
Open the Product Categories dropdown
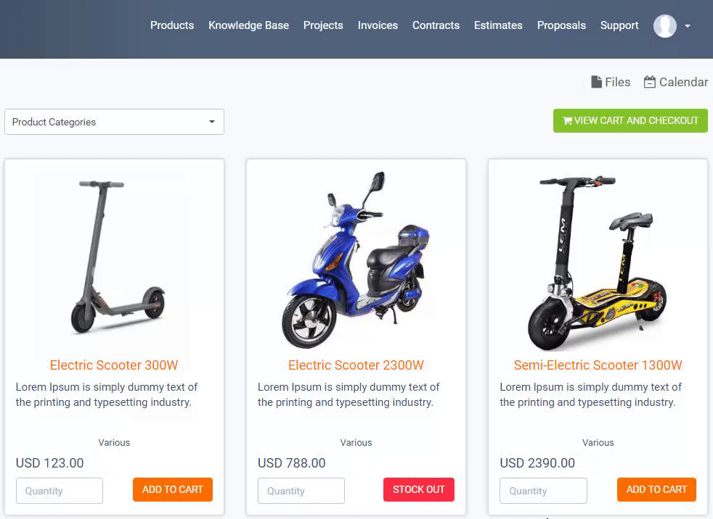[x=114, y=122]
